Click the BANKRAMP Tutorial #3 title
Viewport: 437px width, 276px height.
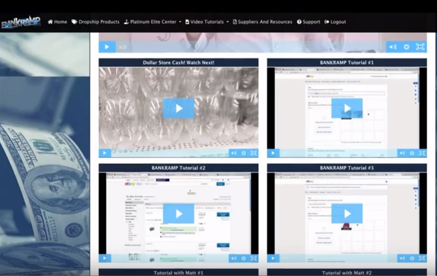click(347, 168)
